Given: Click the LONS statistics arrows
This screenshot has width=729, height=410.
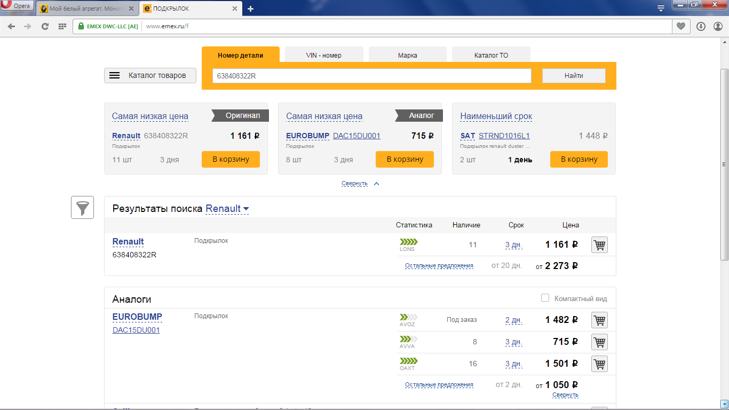Looking at the screenshot, I should pyautogui.click(x=409, y=242).
